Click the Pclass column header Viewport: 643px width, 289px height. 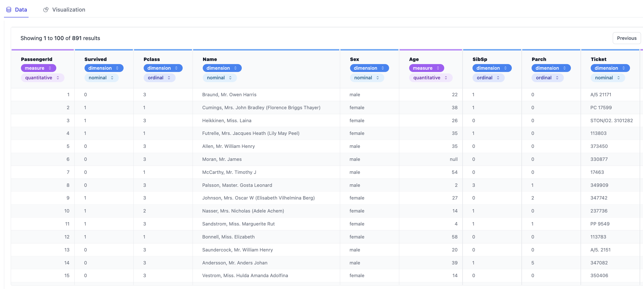click(152, 59)
